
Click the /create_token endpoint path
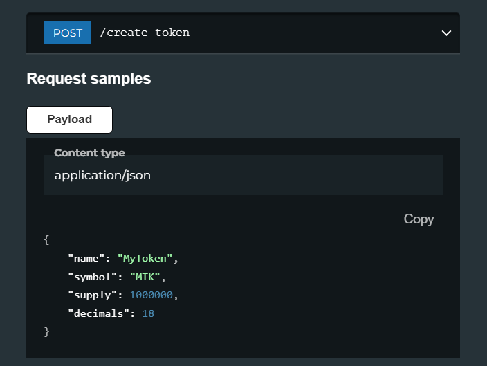(x=145, y=33)
